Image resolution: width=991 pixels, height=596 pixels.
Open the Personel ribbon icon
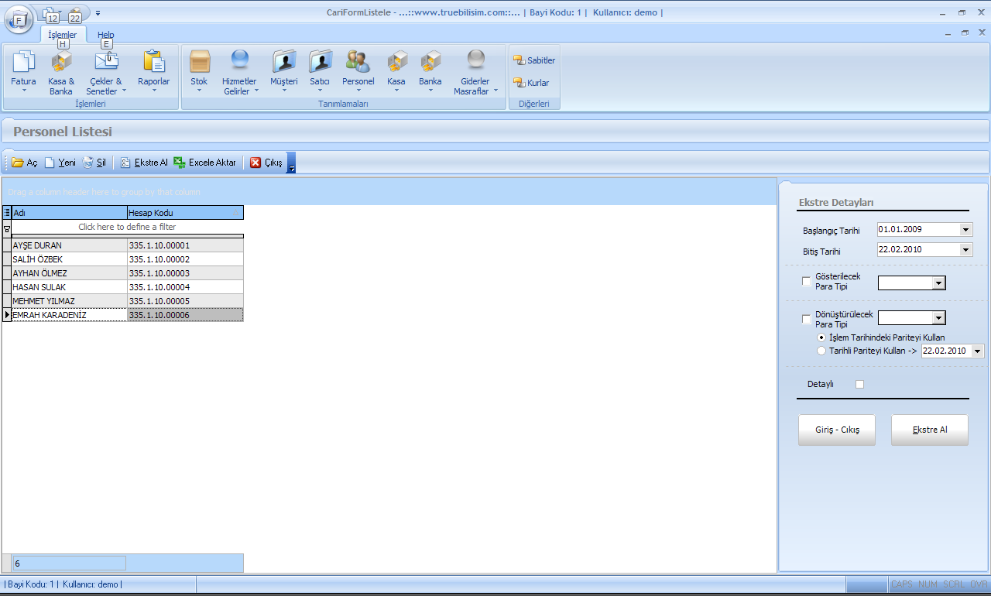[x=358, y=62]
